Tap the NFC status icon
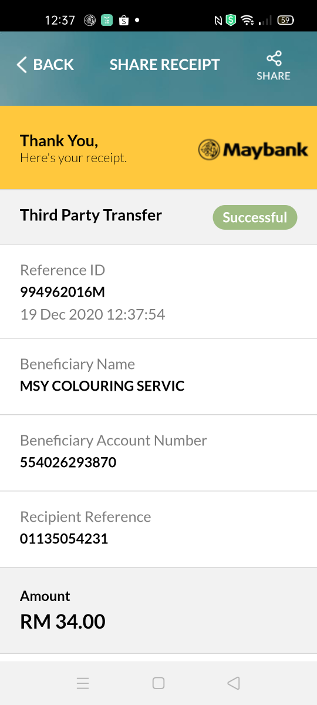 (x=218, y=21)
